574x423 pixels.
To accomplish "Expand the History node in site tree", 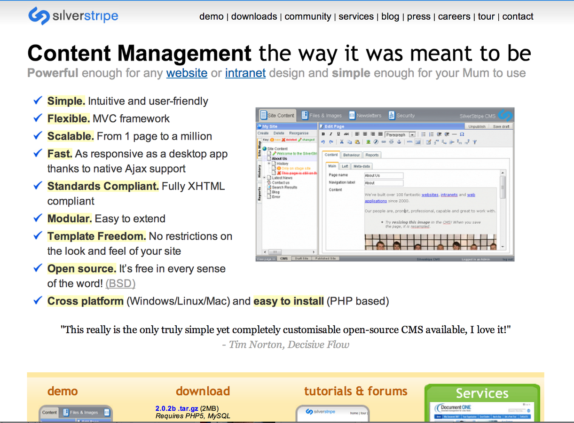I will (269, 163).
